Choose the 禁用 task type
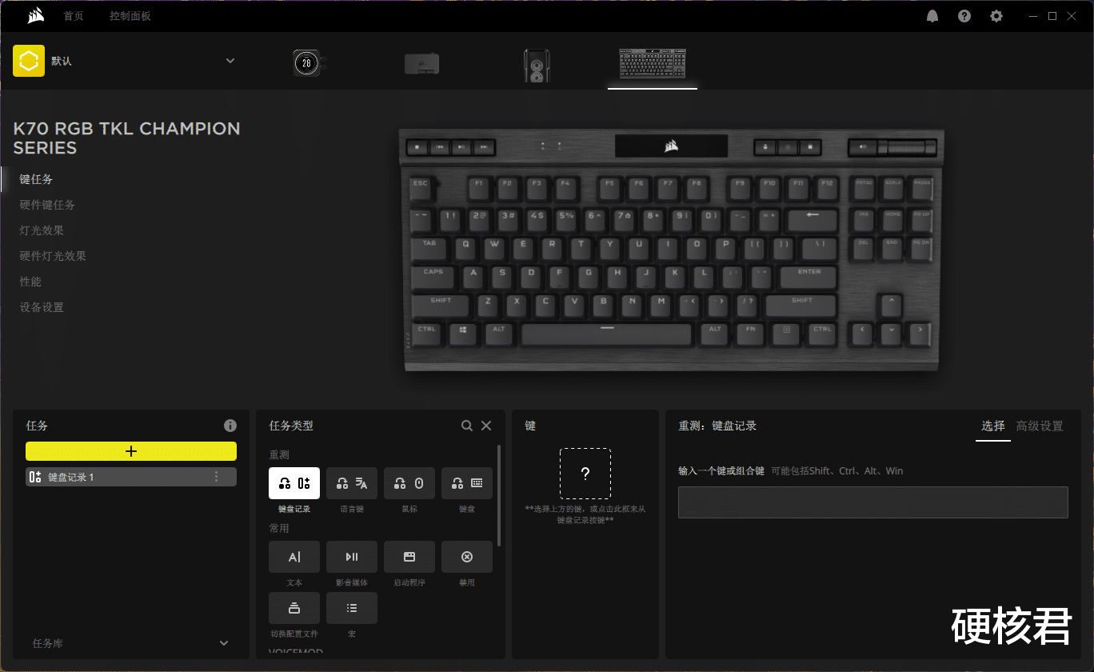 tap(467, 557)
